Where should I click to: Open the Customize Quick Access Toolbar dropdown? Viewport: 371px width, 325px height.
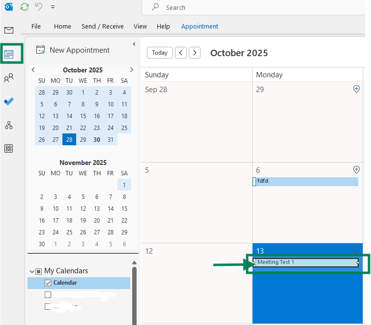click(53, 7)
